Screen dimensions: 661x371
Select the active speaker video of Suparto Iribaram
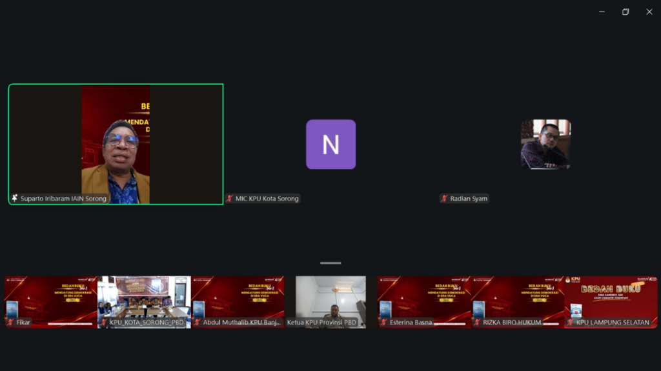pyautogui.click(x=116, y=144)
